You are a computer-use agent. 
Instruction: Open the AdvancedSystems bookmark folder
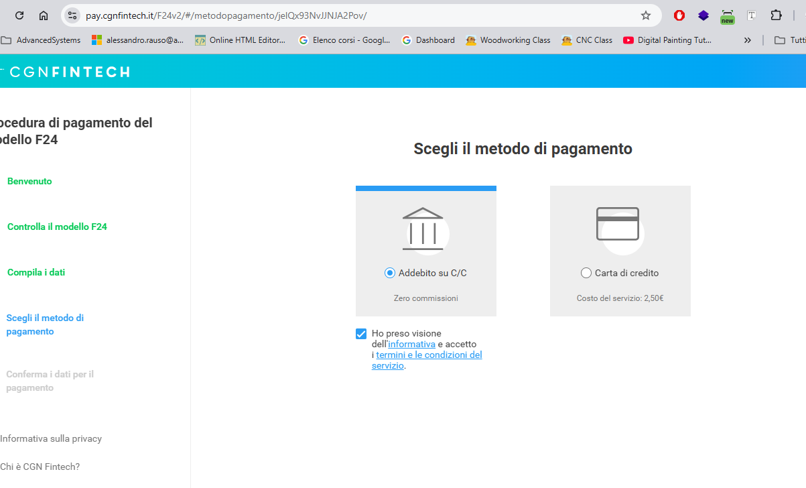click(41, 40)
